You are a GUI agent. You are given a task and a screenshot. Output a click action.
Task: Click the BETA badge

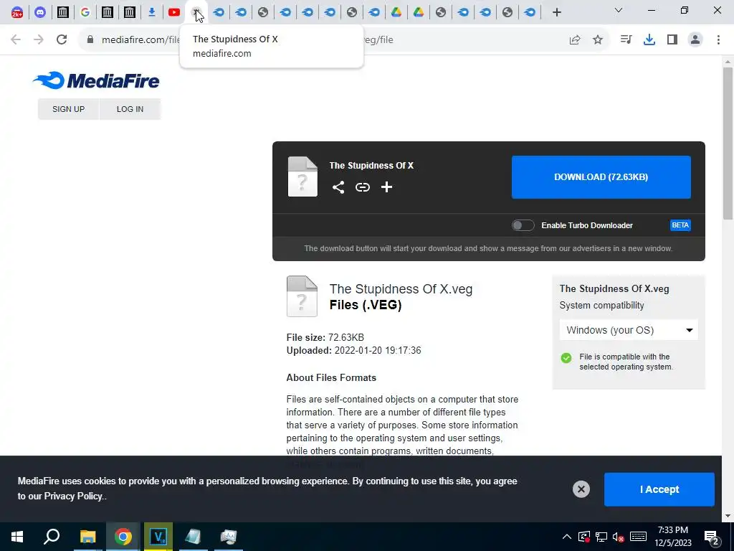(x=680, y=225)
